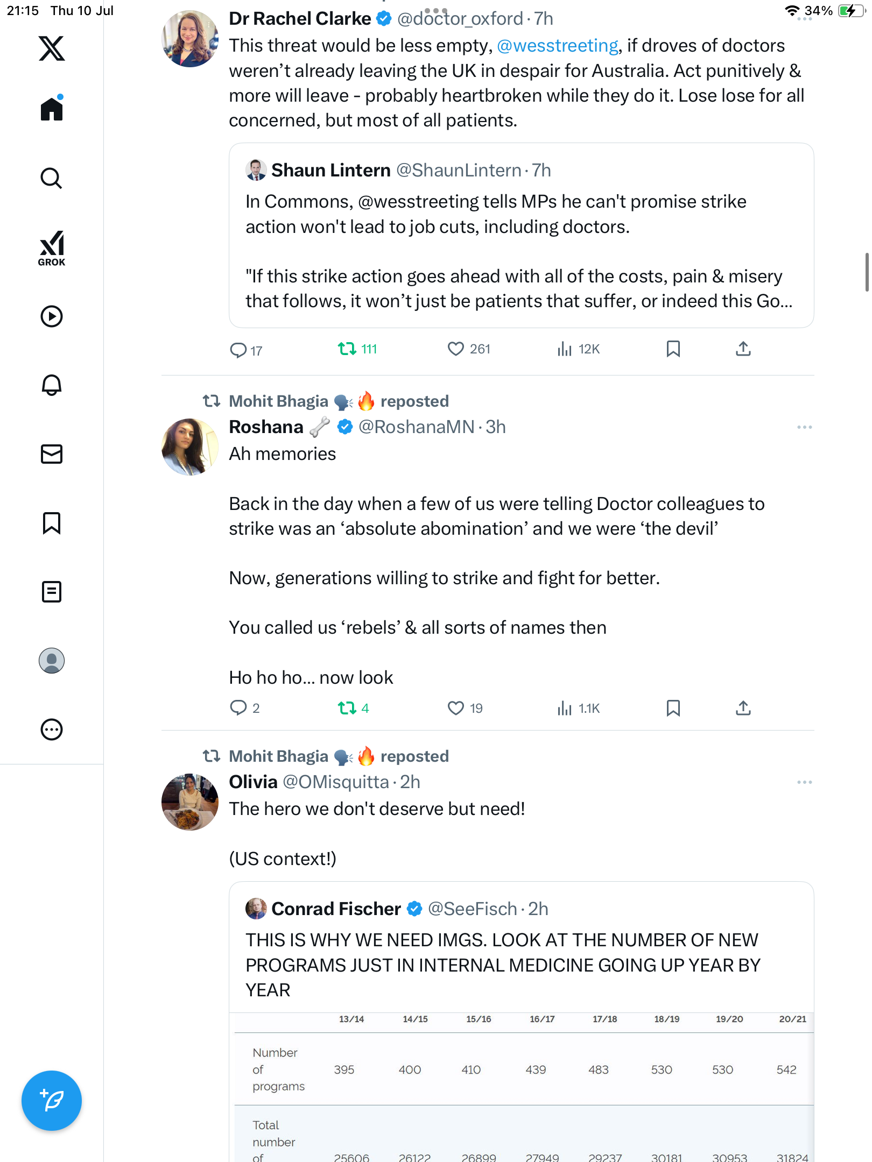Open the search page in sidebar
872x1162 pixels.
click(52, 178)
